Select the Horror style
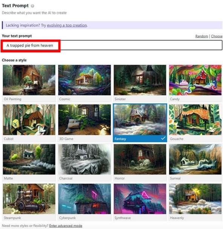This screenshot has height=229, width=223. [140, 159]
